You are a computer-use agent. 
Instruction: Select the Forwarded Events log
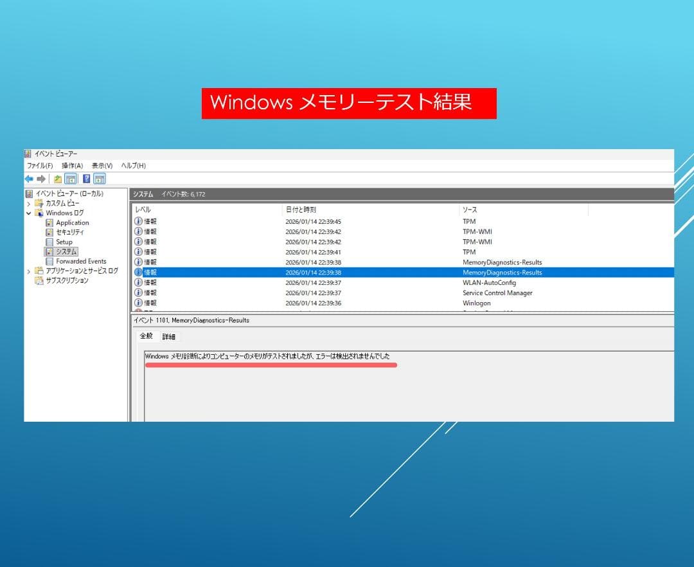tap(80, 262)
